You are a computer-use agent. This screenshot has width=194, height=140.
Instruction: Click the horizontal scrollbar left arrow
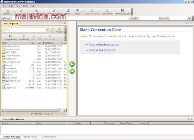point(3,110)
